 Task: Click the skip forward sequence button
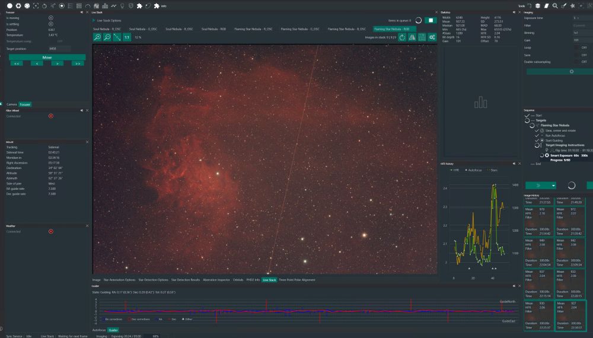(538, 186)
